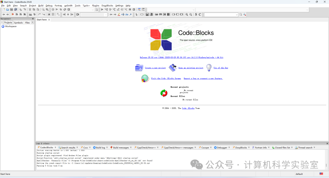The image size is (329, 178).
Task: Click the Thread search options wrench icon
Action: click(x=244, y=15)
